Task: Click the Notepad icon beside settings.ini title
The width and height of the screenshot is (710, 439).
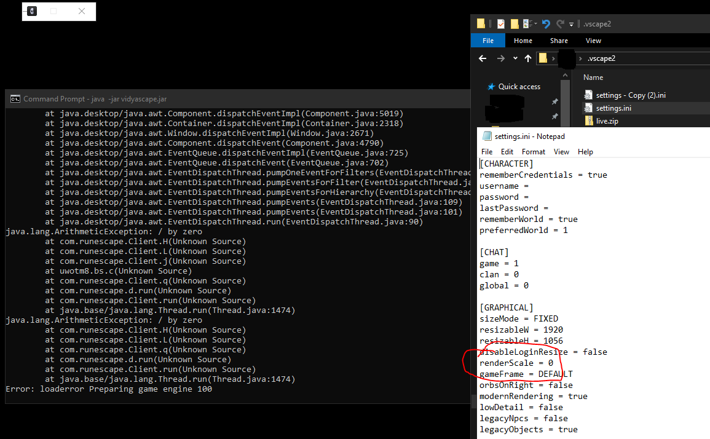Action: (x=487, y=136)
